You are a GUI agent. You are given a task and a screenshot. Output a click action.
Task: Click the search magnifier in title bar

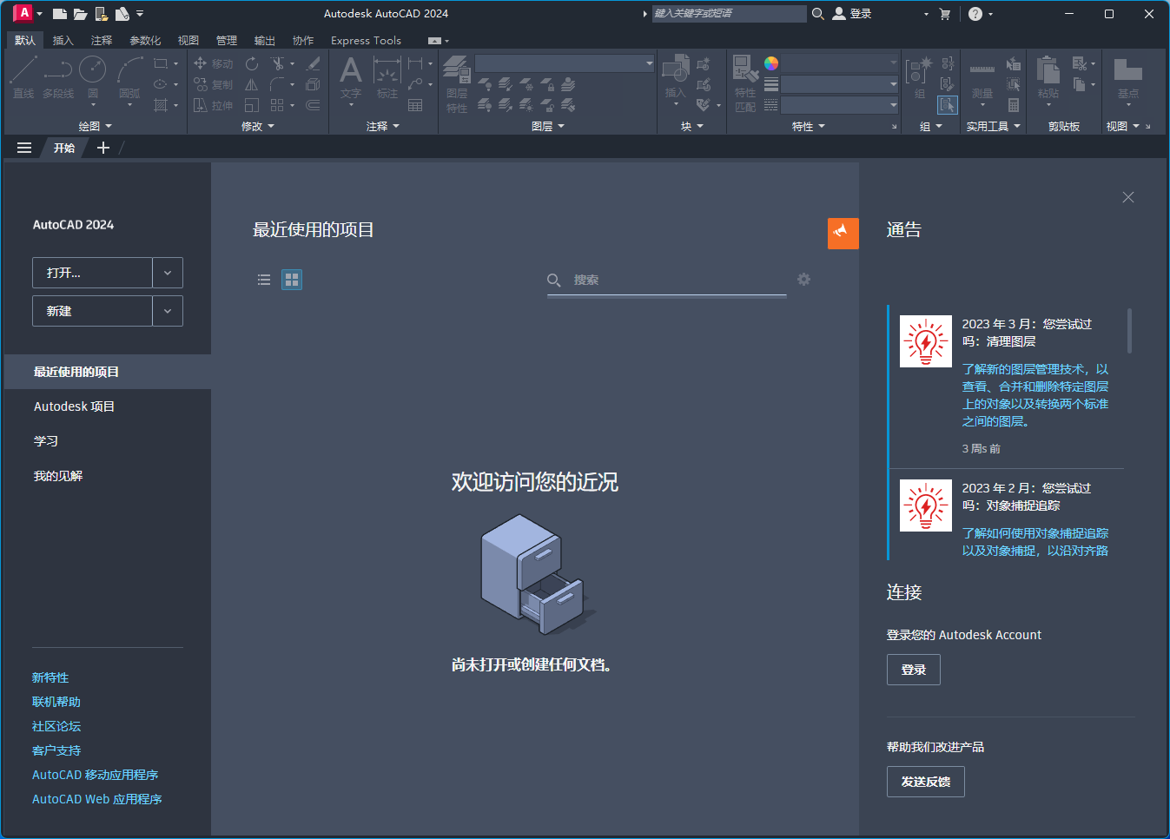(817, 14)
